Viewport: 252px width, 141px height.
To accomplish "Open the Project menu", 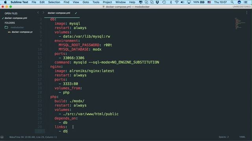I will (x=107, y=2).
